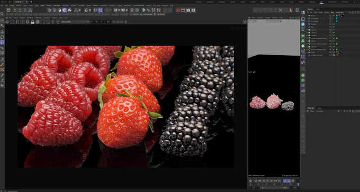Switch to the Layers tab
The height and width of the screenshot is (192, 360).
point(320,108)
